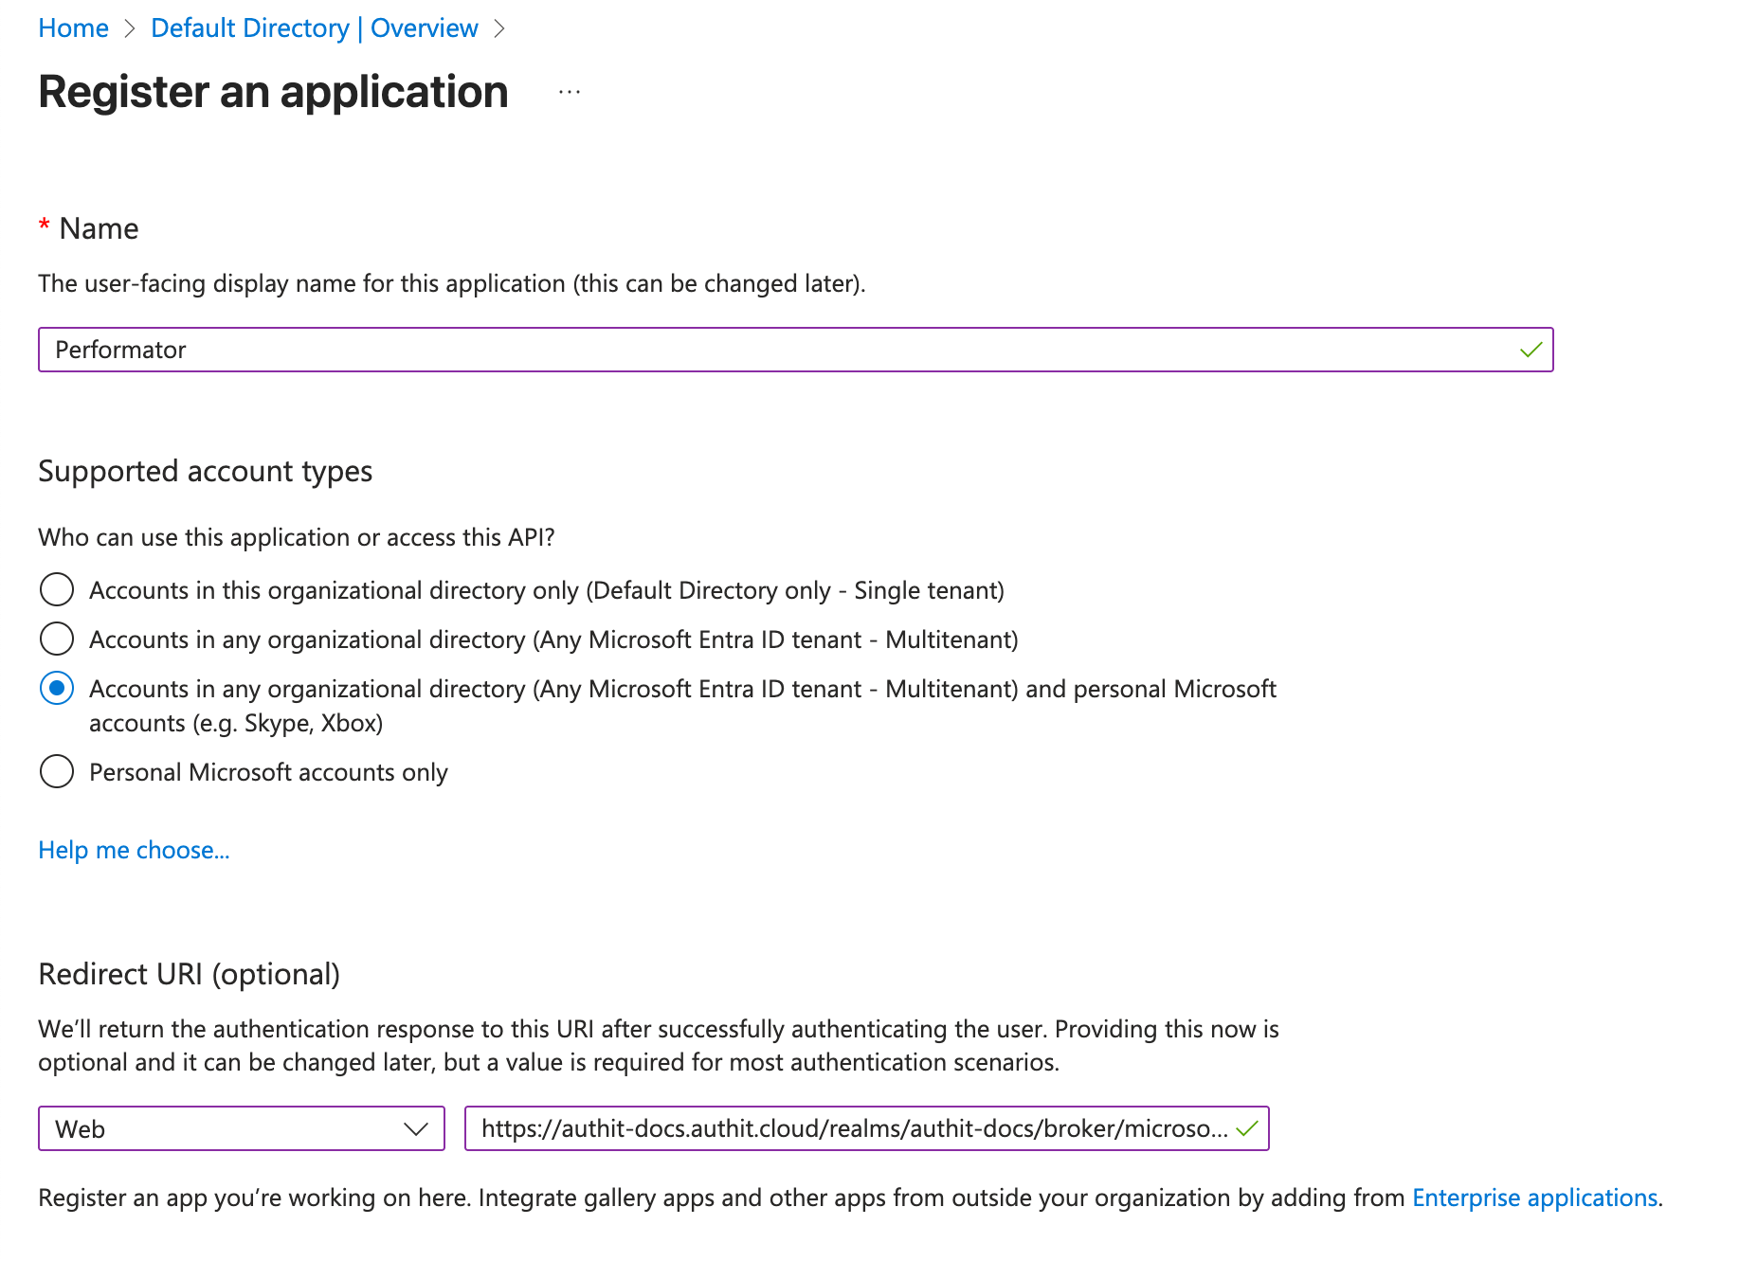Select the Multitenant-only account type option
This screenshot has width=1739, height=1261.
tap(56, 639)
